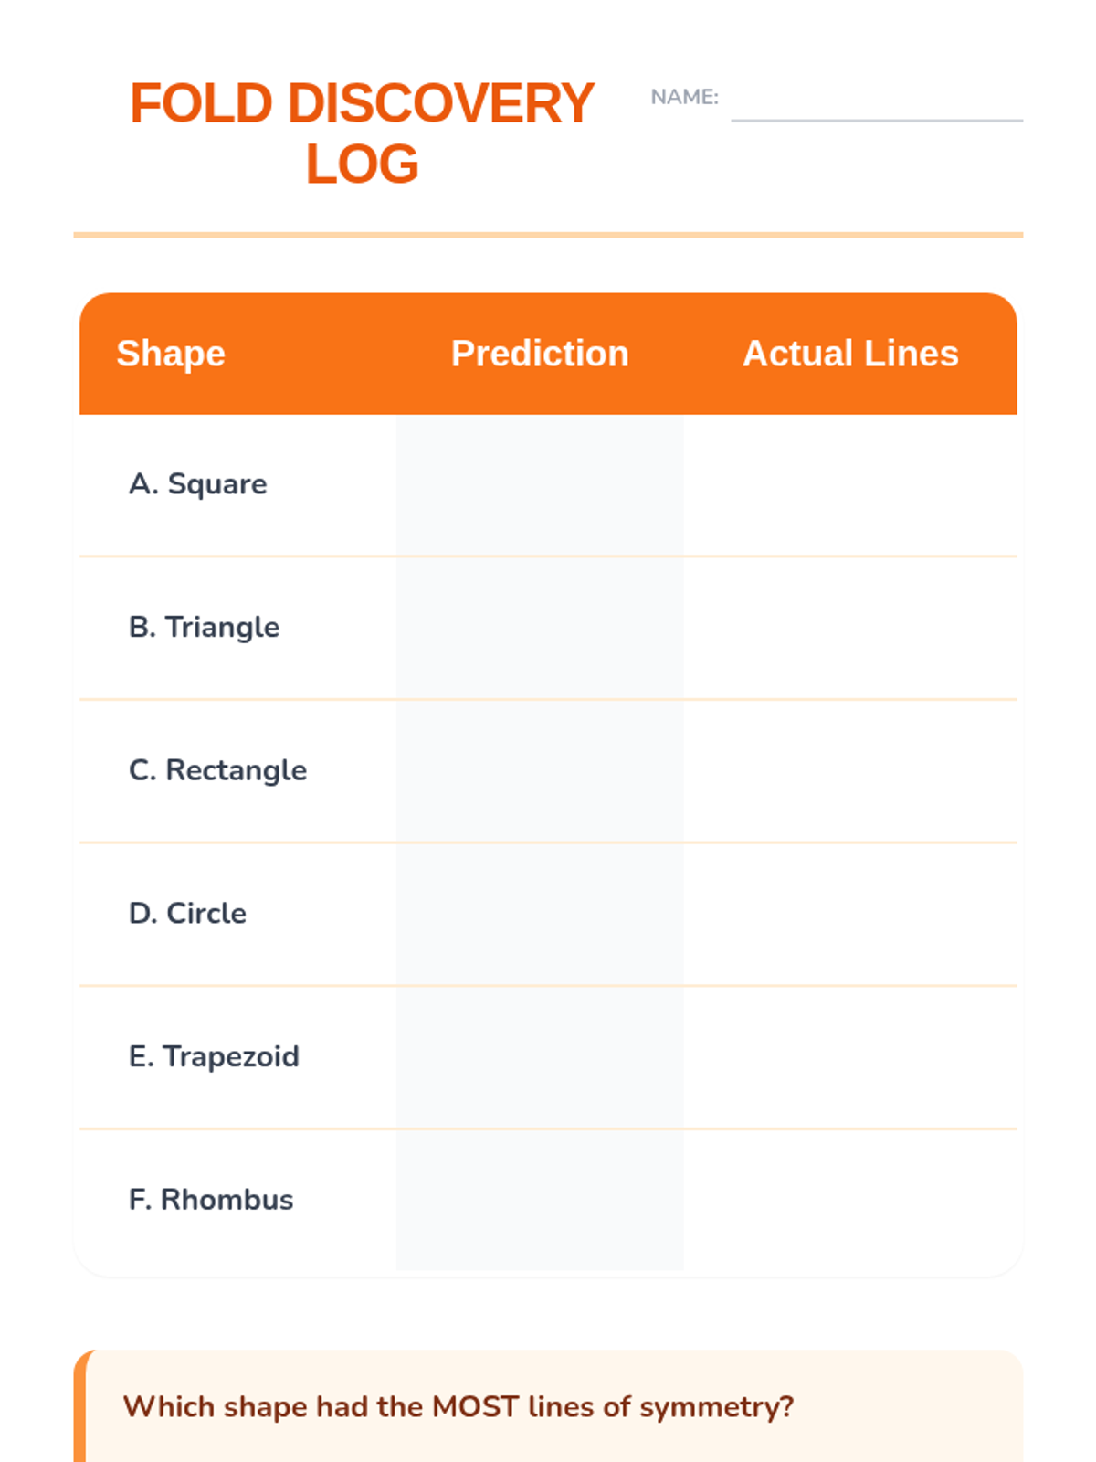Select the Shape column header
Viewport: 1096px width, 1462px height.
(x=171, y=354)
